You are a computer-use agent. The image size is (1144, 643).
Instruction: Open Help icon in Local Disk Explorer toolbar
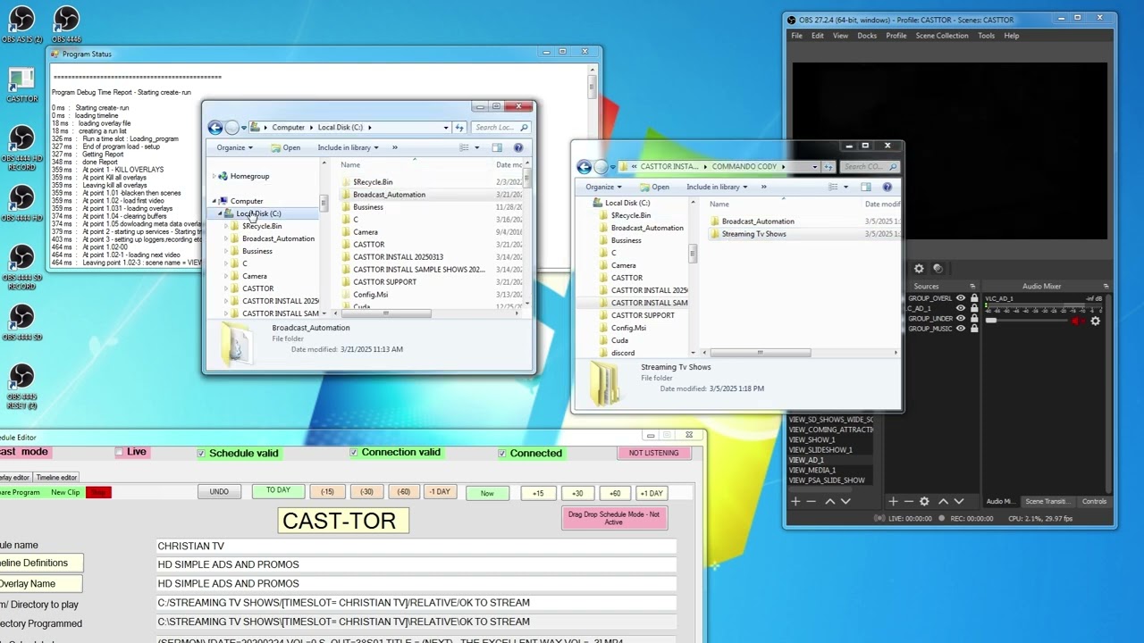[x=518, y=147]
